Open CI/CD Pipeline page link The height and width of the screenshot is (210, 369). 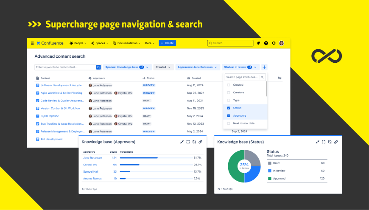coord(50,116)
